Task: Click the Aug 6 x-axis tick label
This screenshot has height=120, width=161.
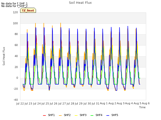Action: [x=146, y=103]
